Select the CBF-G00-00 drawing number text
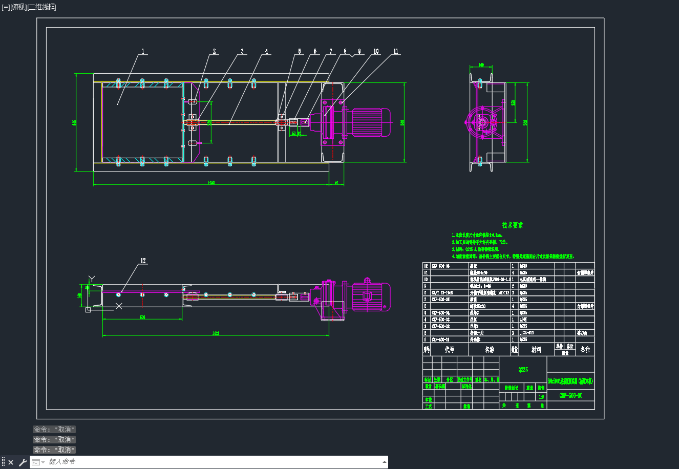This screenshot has width=679, height=469. tap(570, 395)
